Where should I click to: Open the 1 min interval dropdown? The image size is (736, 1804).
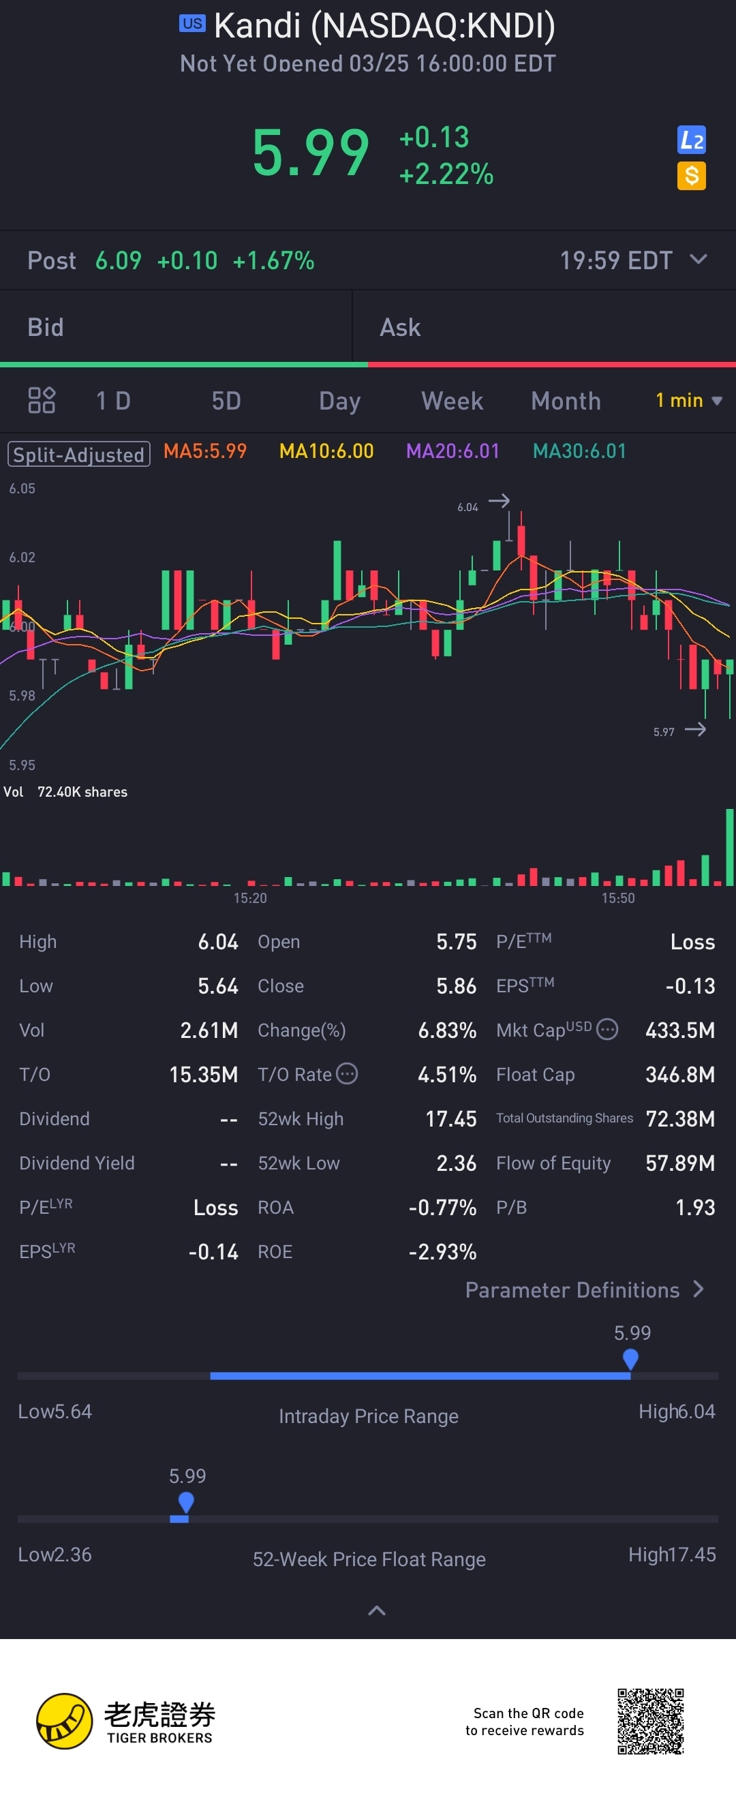[x=688, y=401]
